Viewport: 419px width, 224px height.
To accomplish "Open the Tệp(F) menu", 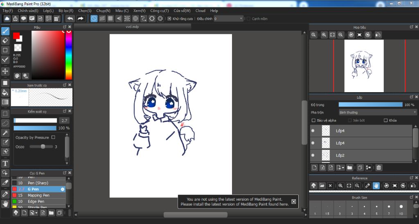I will point(8,11).
